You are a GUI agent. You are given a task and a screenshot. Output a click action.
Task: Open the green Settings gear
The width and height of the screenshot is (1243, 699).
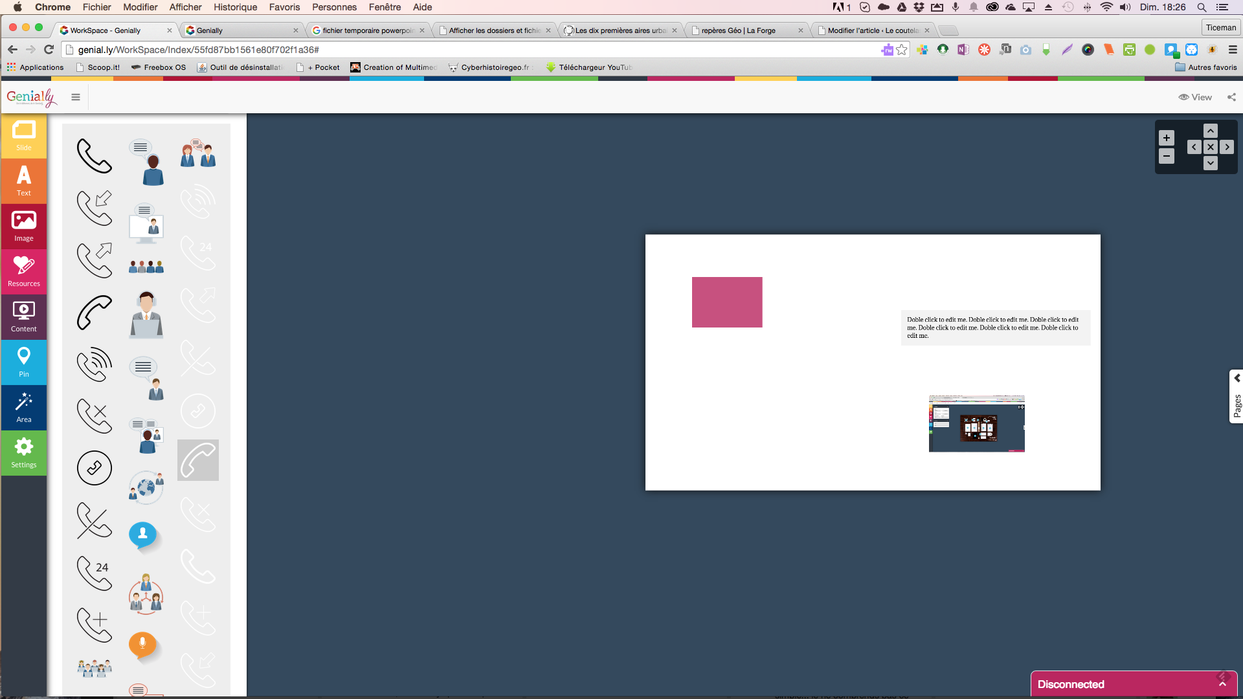pos(24,453)
